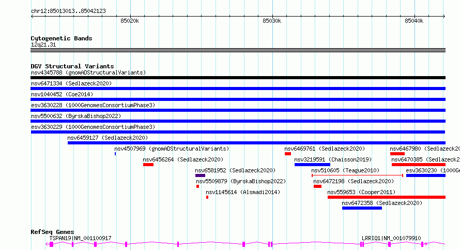This screenshot has width=460, height=250.
Task: Click the 85020k ruler tick label
Action: tap(130, 21)
